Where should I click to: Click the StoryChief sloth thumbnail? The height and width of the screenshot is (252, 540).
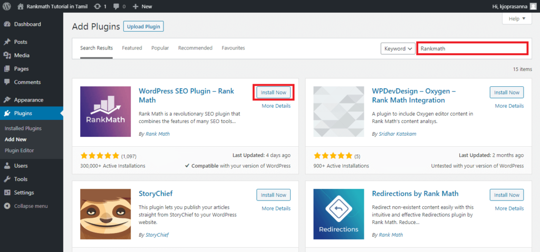[x=105, y=214]
